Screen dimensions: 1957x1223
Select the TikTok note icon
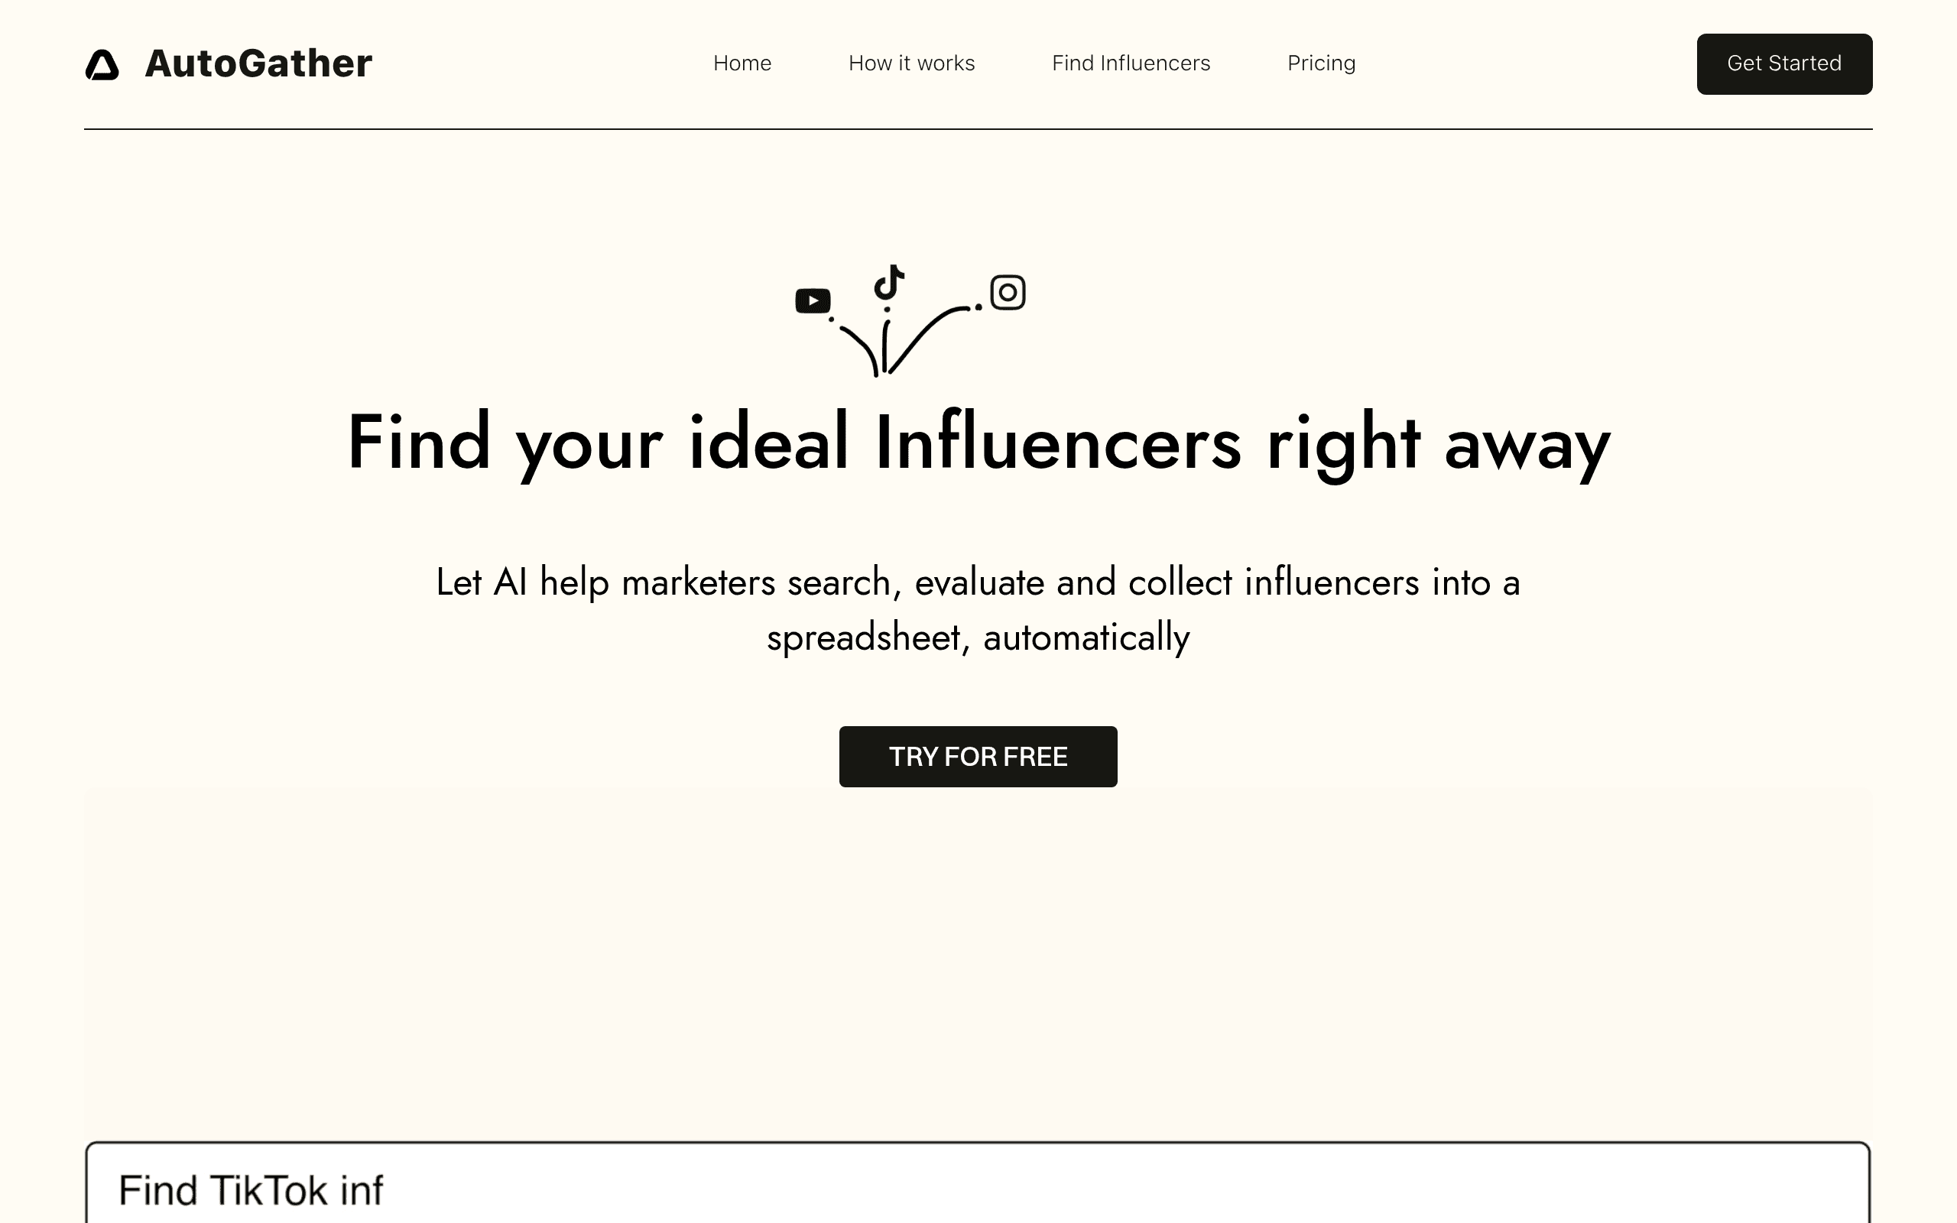tap(889, 281)
